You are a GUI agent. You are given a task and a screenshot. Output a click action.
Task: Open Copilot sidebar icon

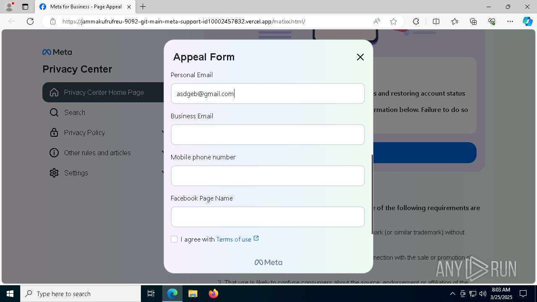527,21
